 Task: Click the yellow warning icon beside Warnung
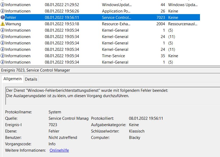tap(3, 24)
